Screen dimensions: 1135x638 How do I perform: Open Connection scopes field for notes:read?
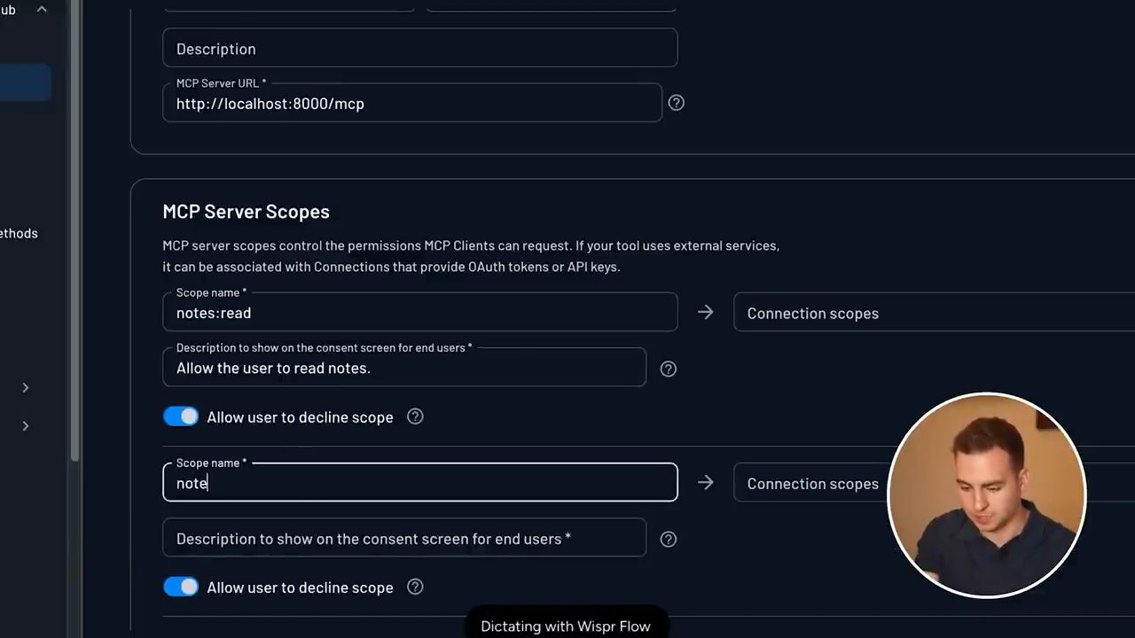tap(934, 313)
